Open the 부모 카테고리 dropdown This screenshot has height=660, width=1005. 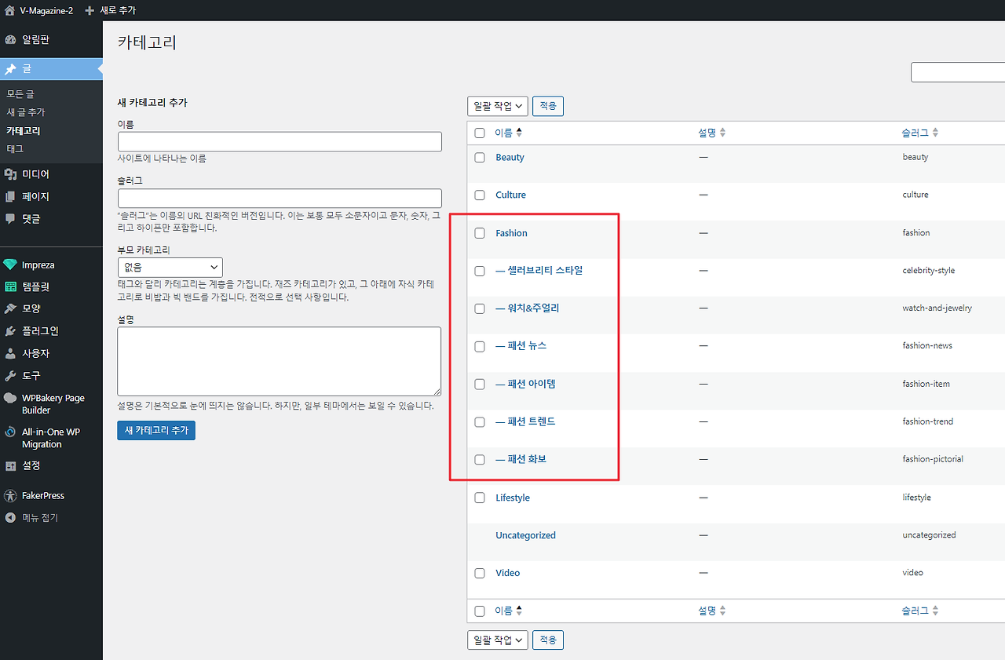pos(170,267)
